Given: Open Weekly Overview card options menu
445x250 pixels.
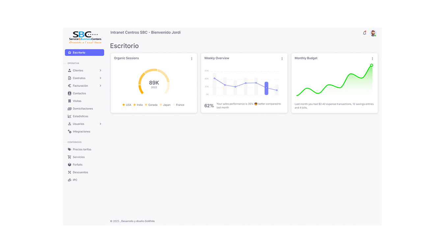Looking at the screenshot, I should (x=282, y=59).
